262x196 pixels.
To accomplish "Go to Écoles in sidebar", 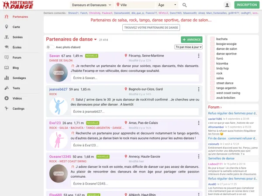I will [17, 47].
